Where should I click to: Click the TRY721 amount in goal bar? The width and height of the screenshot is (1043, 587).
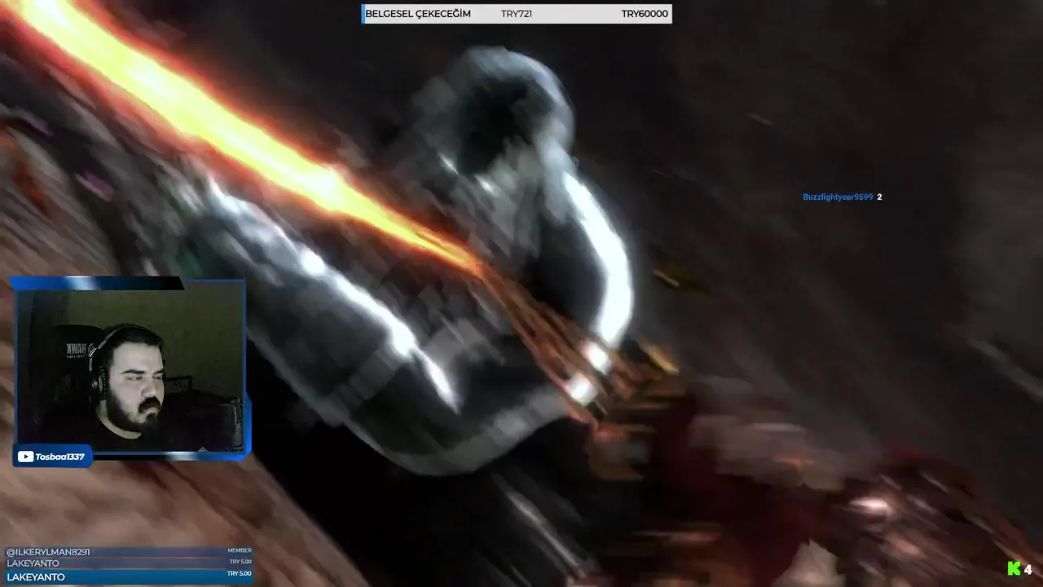point(517,14)
